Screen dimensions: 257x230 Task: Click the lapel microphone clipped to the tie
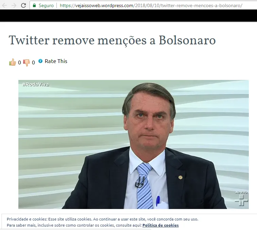140,182
